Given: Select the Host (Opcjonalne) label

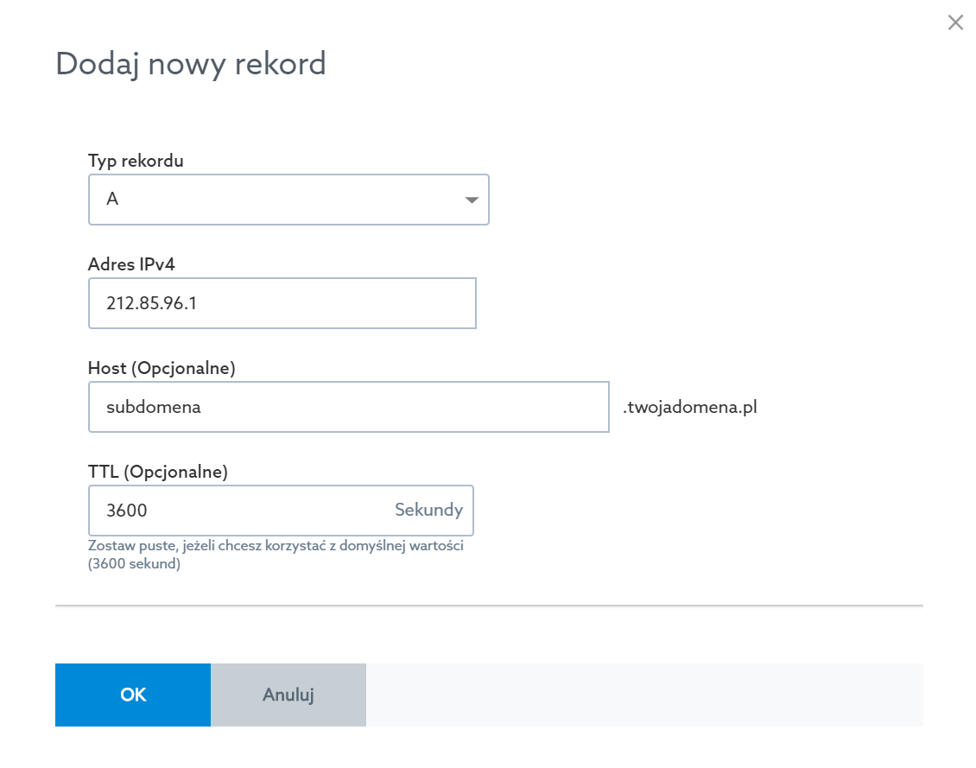Looking at the screenshot, I should pos(162,368).
